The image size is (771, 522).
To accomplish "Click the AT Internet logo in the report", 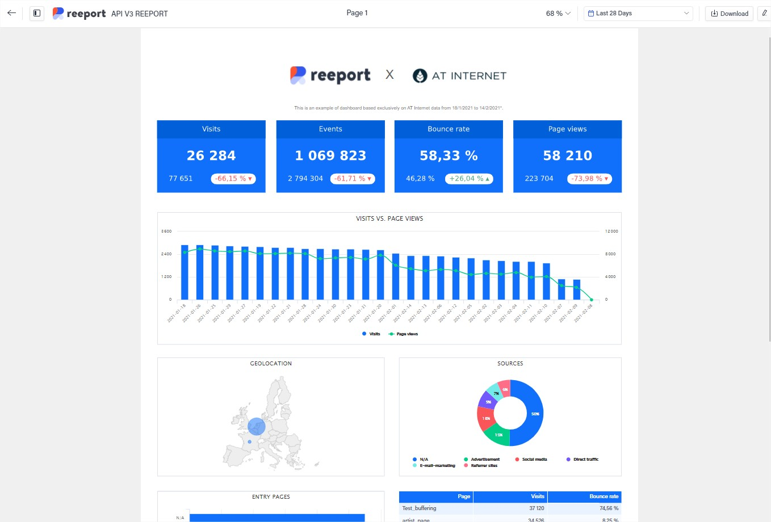I will (x=459, y=75).
